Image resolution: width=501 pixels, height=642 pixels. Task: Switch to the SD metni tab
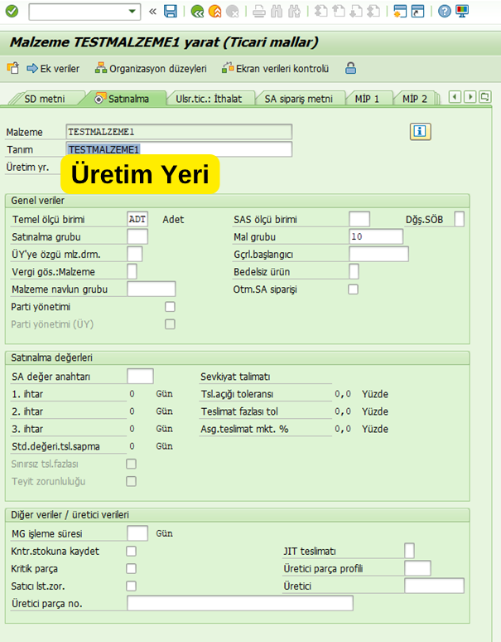44,99
